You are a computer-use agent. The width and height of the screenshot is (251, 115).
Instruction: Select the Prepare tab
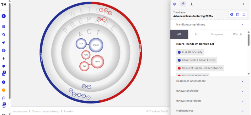(217, 34)
